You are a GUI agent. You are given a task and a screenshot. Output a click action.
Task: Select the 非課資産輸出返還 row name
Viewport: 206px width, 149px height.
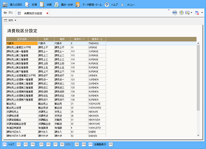(22, 124)
